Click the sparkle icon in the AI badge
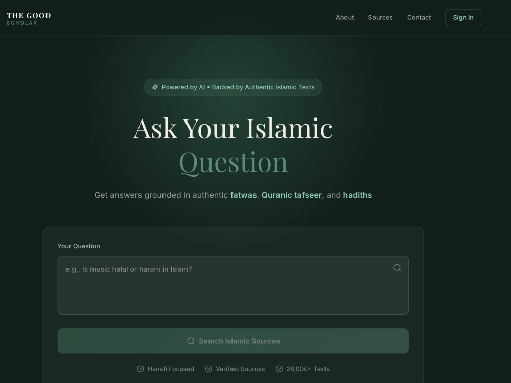 click(155, 87)
